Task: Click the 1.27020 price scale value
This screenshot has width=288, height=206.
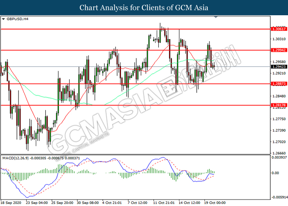Action: [279, 142]
